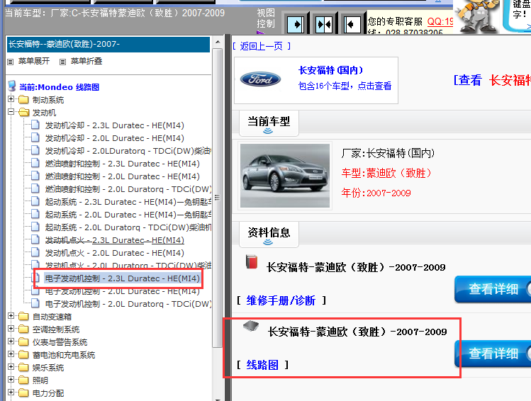Open the 线路图 link

(262, 365)
